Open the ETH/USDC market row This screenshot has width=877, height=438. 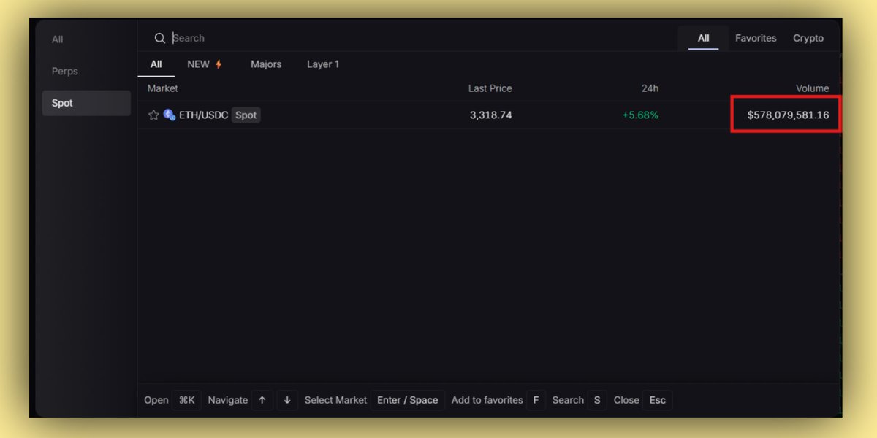[x=488, y=115]
